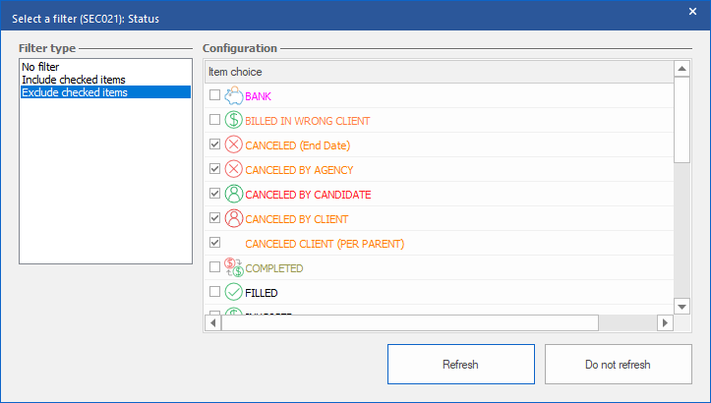Image resolution: width=711 pixels, height=403 pixels.
Task: Check the BANK checkbox
Action: (215, 96)
